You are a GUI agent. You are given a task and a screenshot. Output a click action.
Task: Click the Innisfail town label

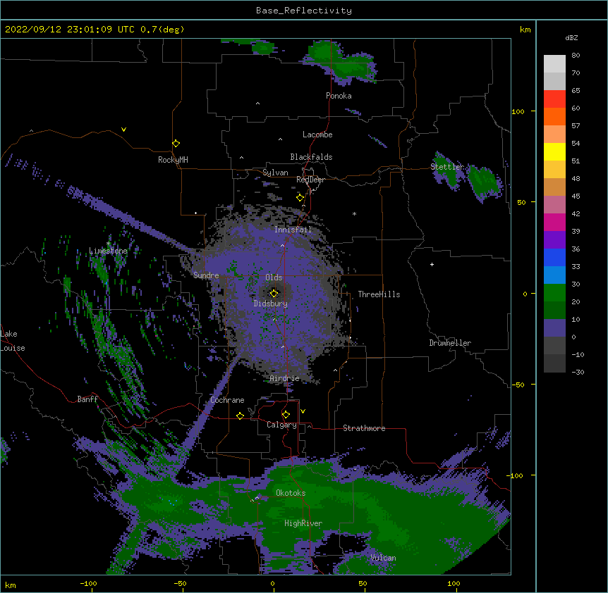[x=293, y=230]
